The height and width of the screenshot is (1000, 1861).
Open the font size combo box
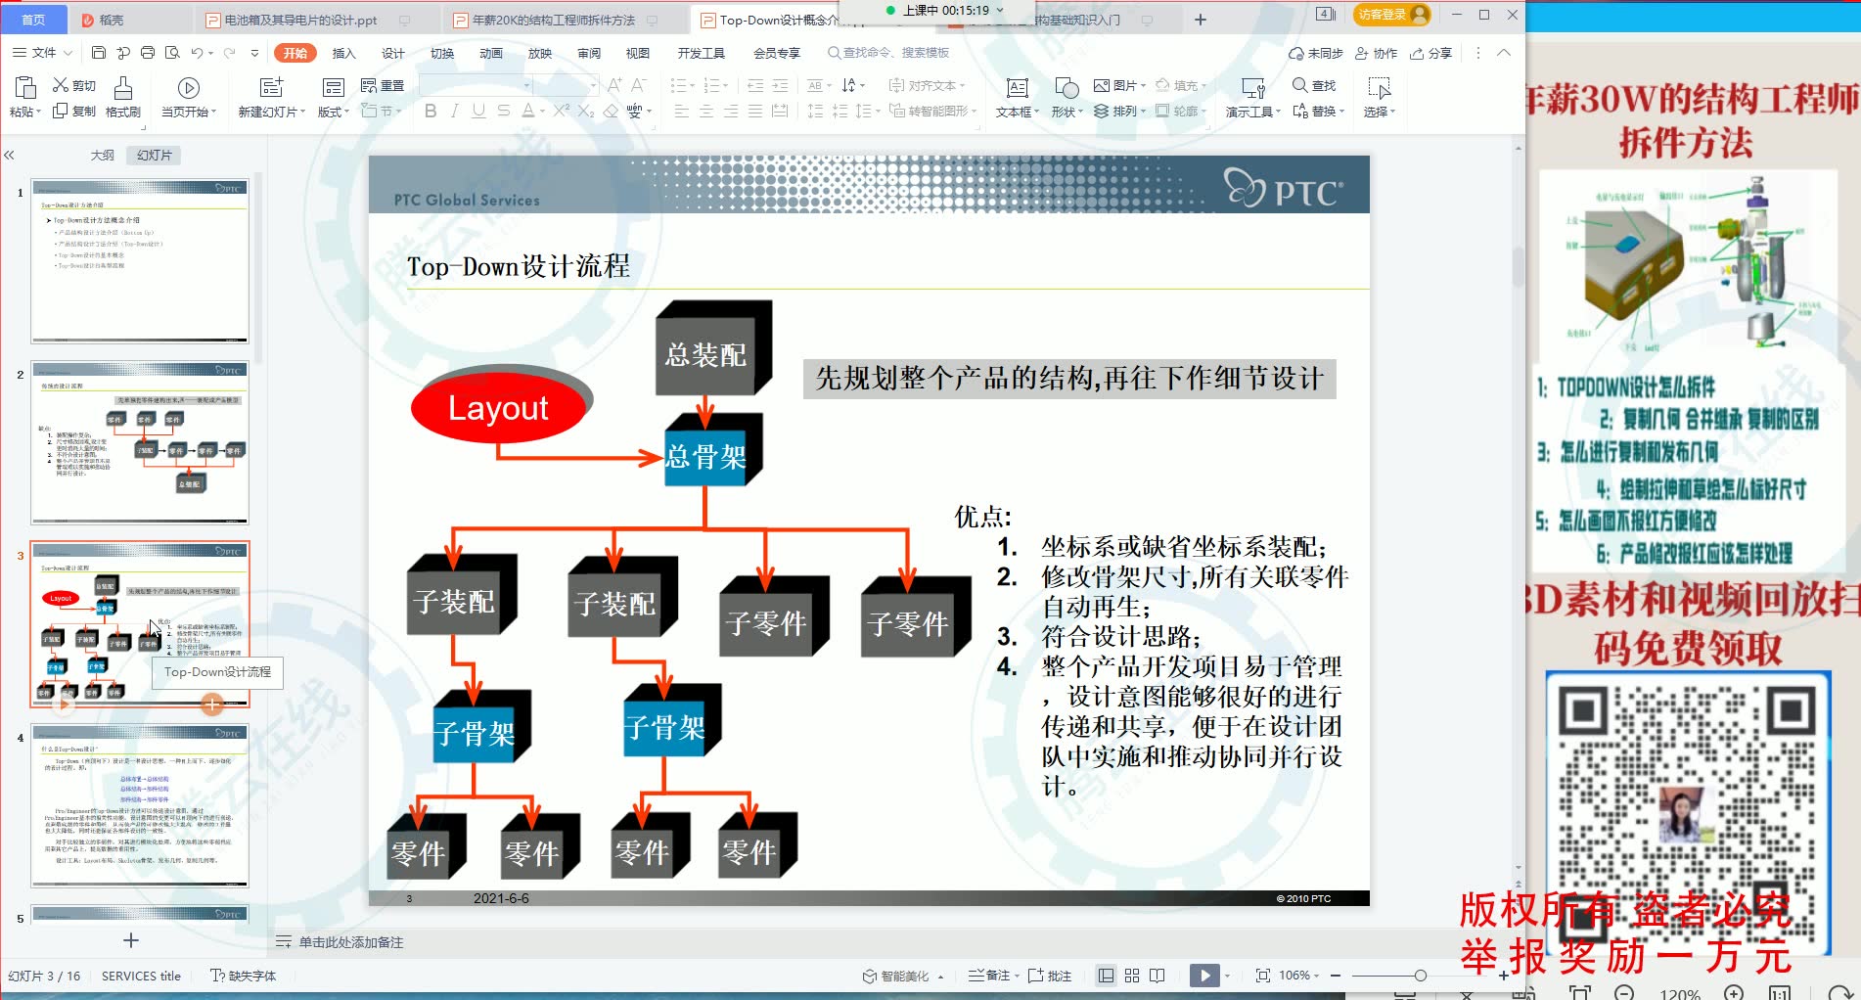[x=567, y=86]
